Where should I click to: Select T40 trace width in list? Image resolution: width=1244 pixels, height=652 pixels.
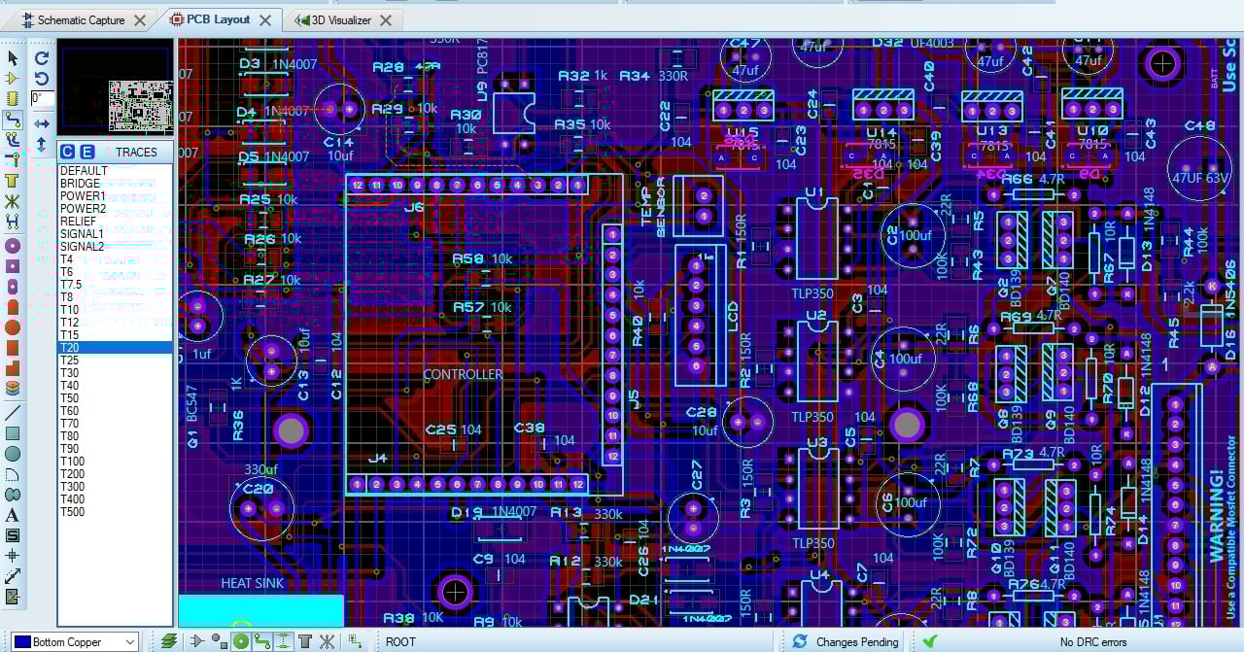coord(115,386)
